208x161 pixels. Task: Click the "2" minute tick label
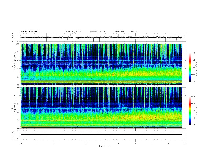pos(54,143)
